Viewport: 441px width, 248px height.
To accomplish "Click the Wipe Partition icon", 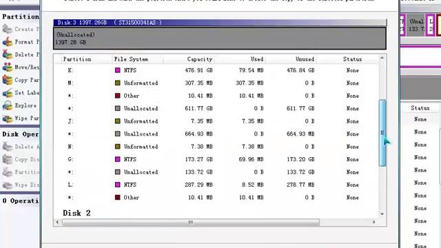I will coord(8,118).
